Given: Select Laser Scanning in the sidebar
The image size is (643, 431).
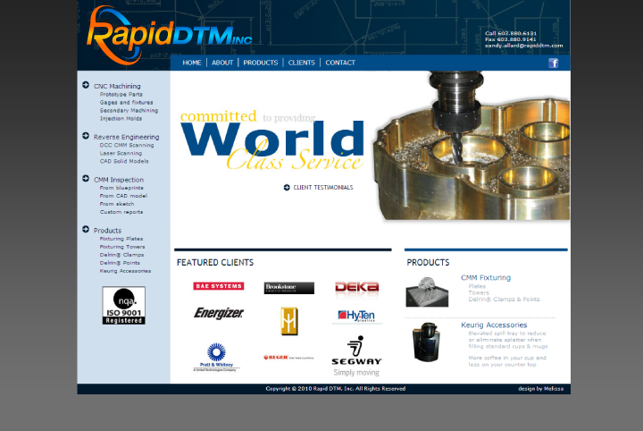Looking at the screenshot, I should [121, 153].
